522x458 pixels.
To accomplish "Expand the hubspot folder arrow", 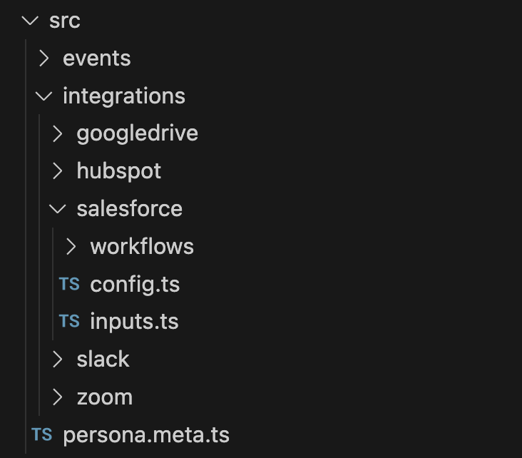I will [x=58, y=171].
